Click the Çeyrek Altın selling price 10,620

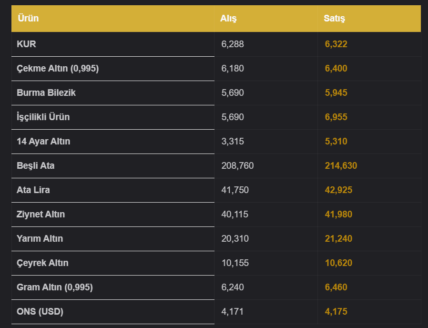click(338, 263)
